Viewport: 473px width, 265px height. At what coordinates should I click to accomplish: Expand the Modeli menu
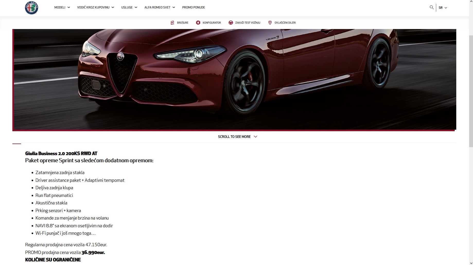coord(62,7)
